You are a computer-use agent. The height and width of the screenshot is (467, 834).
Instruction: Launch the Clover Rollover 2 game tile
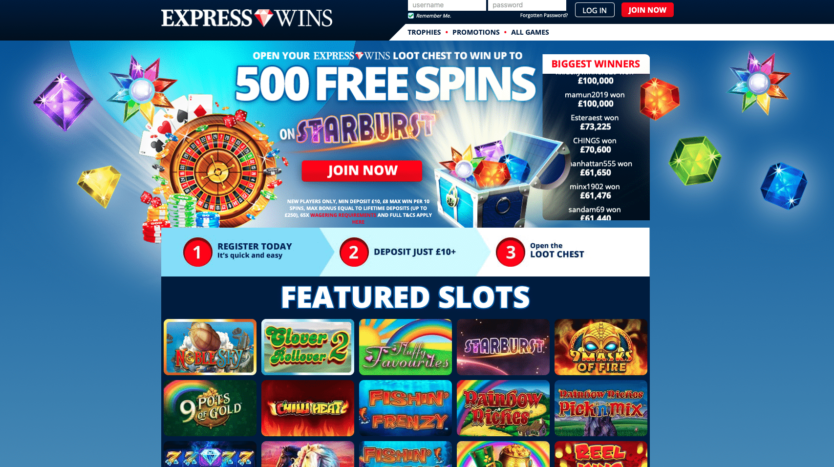tap(308, 347)
